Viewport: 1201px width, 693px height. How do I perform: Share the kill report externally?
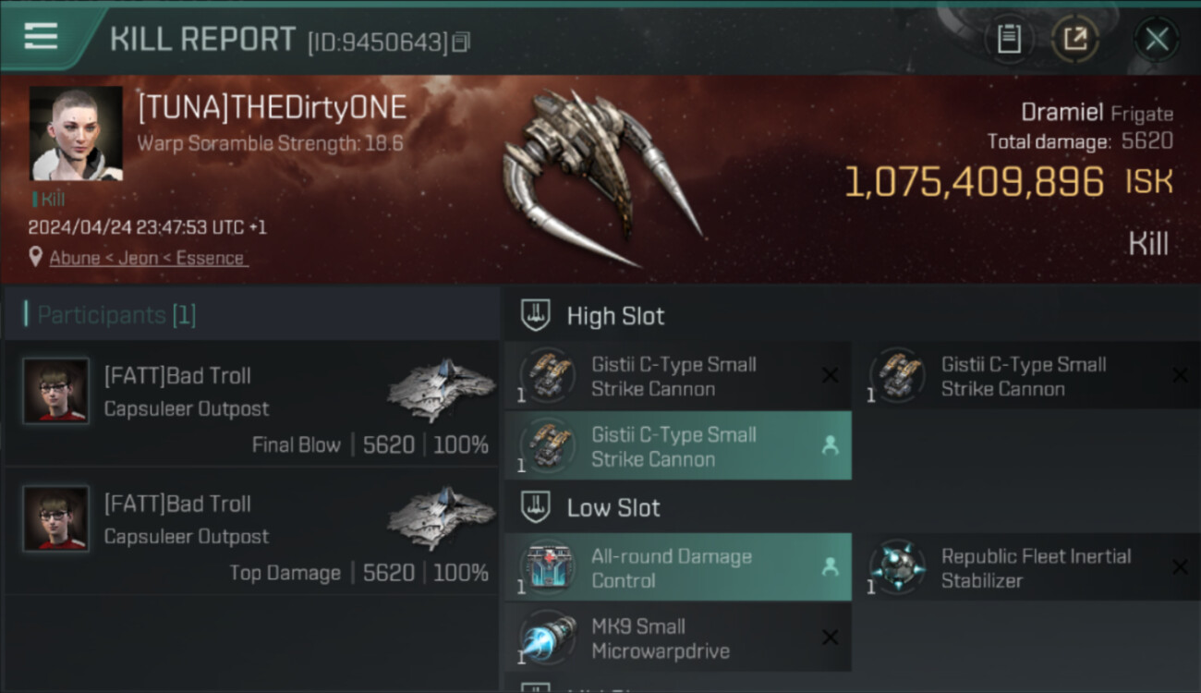1075,39
